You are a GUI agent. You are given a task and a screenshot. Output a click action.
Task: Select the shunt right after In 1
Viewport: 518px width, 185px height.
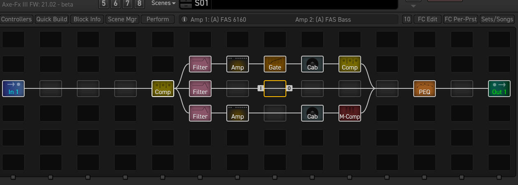(x=51, y=88)
